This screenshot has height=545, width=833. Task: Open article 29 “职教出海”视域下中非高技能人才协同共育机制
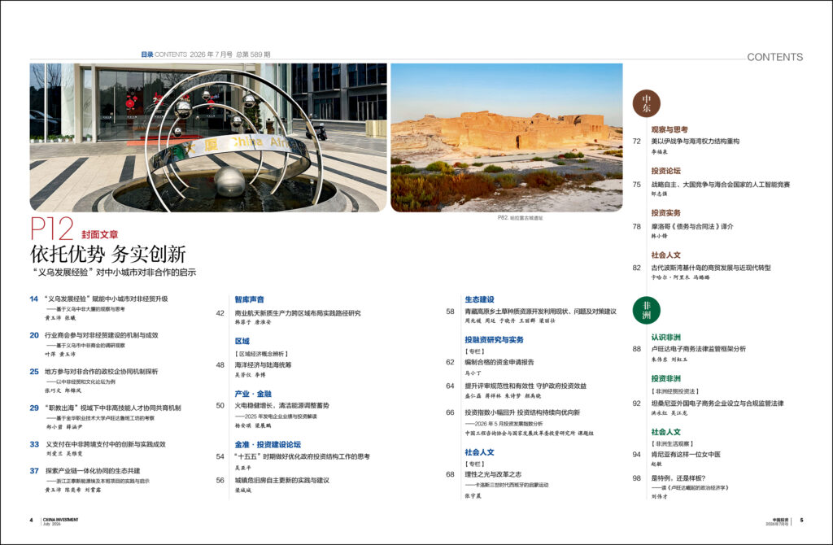tap(112, 408)
